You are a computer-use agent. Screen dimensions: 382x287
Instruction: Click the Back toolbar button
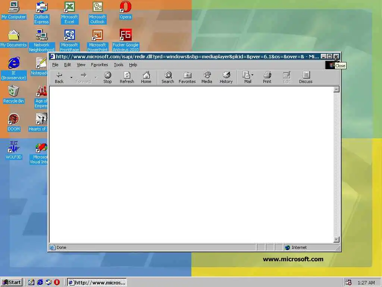coord(59,78)
